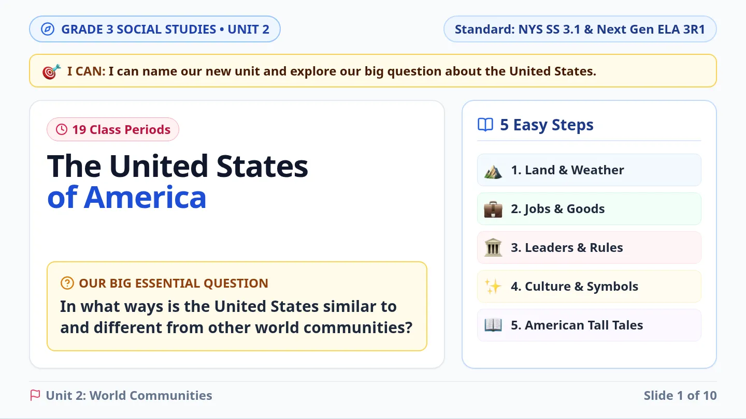The height and width of the screenshot is (419, 746).
Task: Open step 4. Culture & Symbols
Action: coord(589,287)
